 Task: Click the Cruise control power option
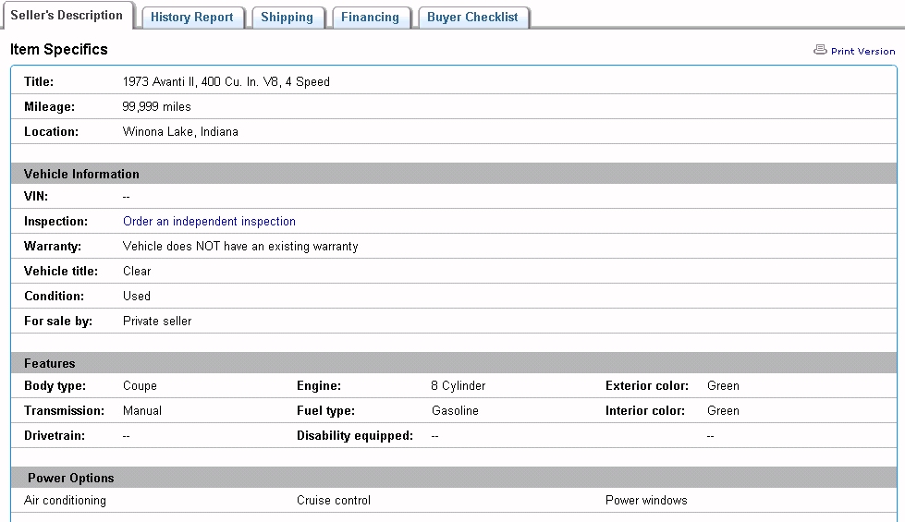click(333, 501)
